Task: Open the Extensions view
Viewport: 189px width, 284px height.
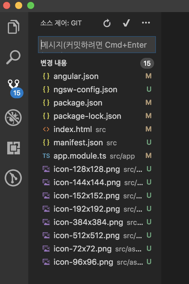Action: point(13,148)
